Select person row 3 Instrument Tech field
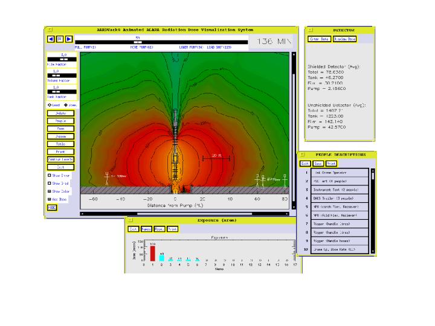The height and width of the screenshot is (326, 435). [340, 190]
